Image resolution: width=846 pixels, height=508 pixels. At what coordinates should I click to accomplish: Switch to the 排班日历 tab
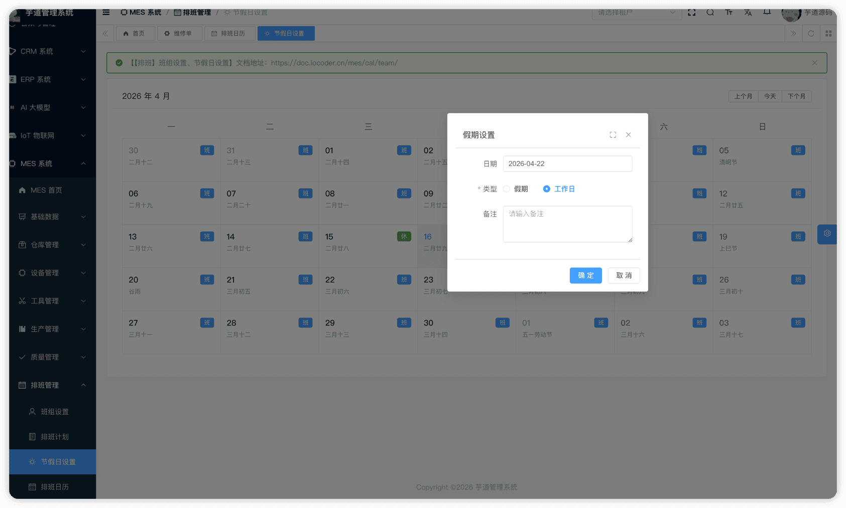pos(228,34)
